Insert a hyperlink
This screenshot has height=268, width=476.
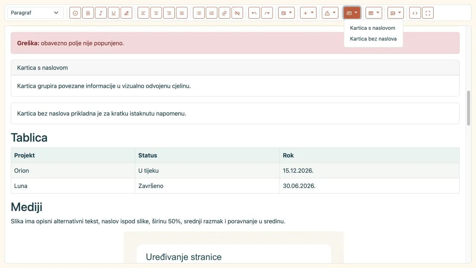(x=224, y=13)
